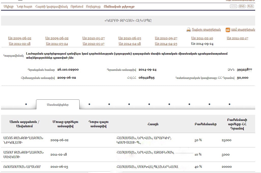Open record version Առ 2011-03-24

click(57, 44)
